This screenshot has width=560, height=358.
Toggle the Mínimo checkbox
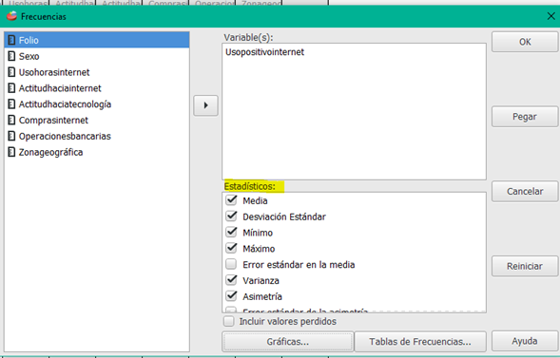pos(231,232)
